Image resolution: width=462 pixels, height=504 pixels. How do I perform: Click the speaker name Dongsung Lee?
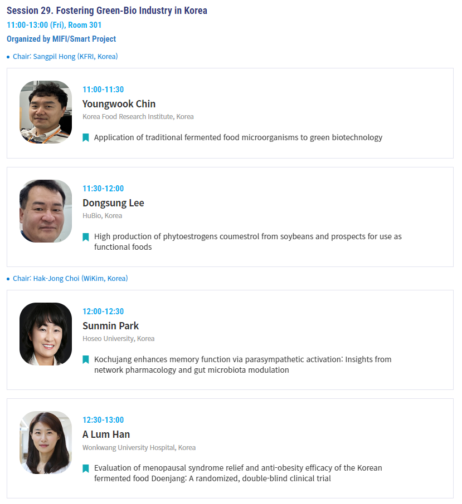tap(113, 203)
